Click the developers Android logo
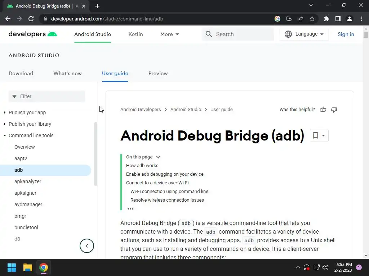This screenshot has width=369, height=276. (x=33, y=34)
